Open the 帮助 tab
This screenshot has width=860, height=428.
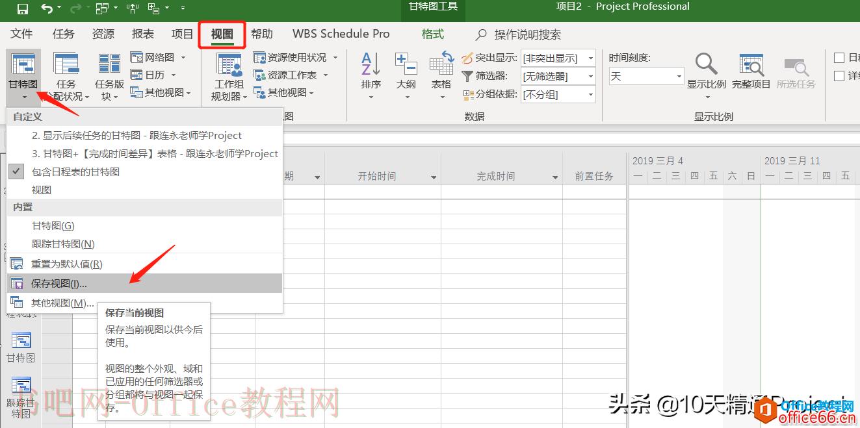click(x=262, y=34)
